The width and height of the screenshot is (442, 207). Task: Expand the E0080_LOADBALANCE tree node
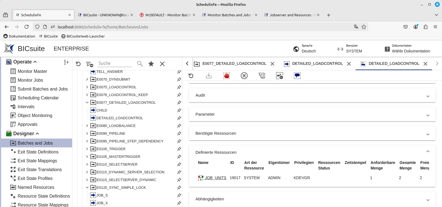coord(87,126)
